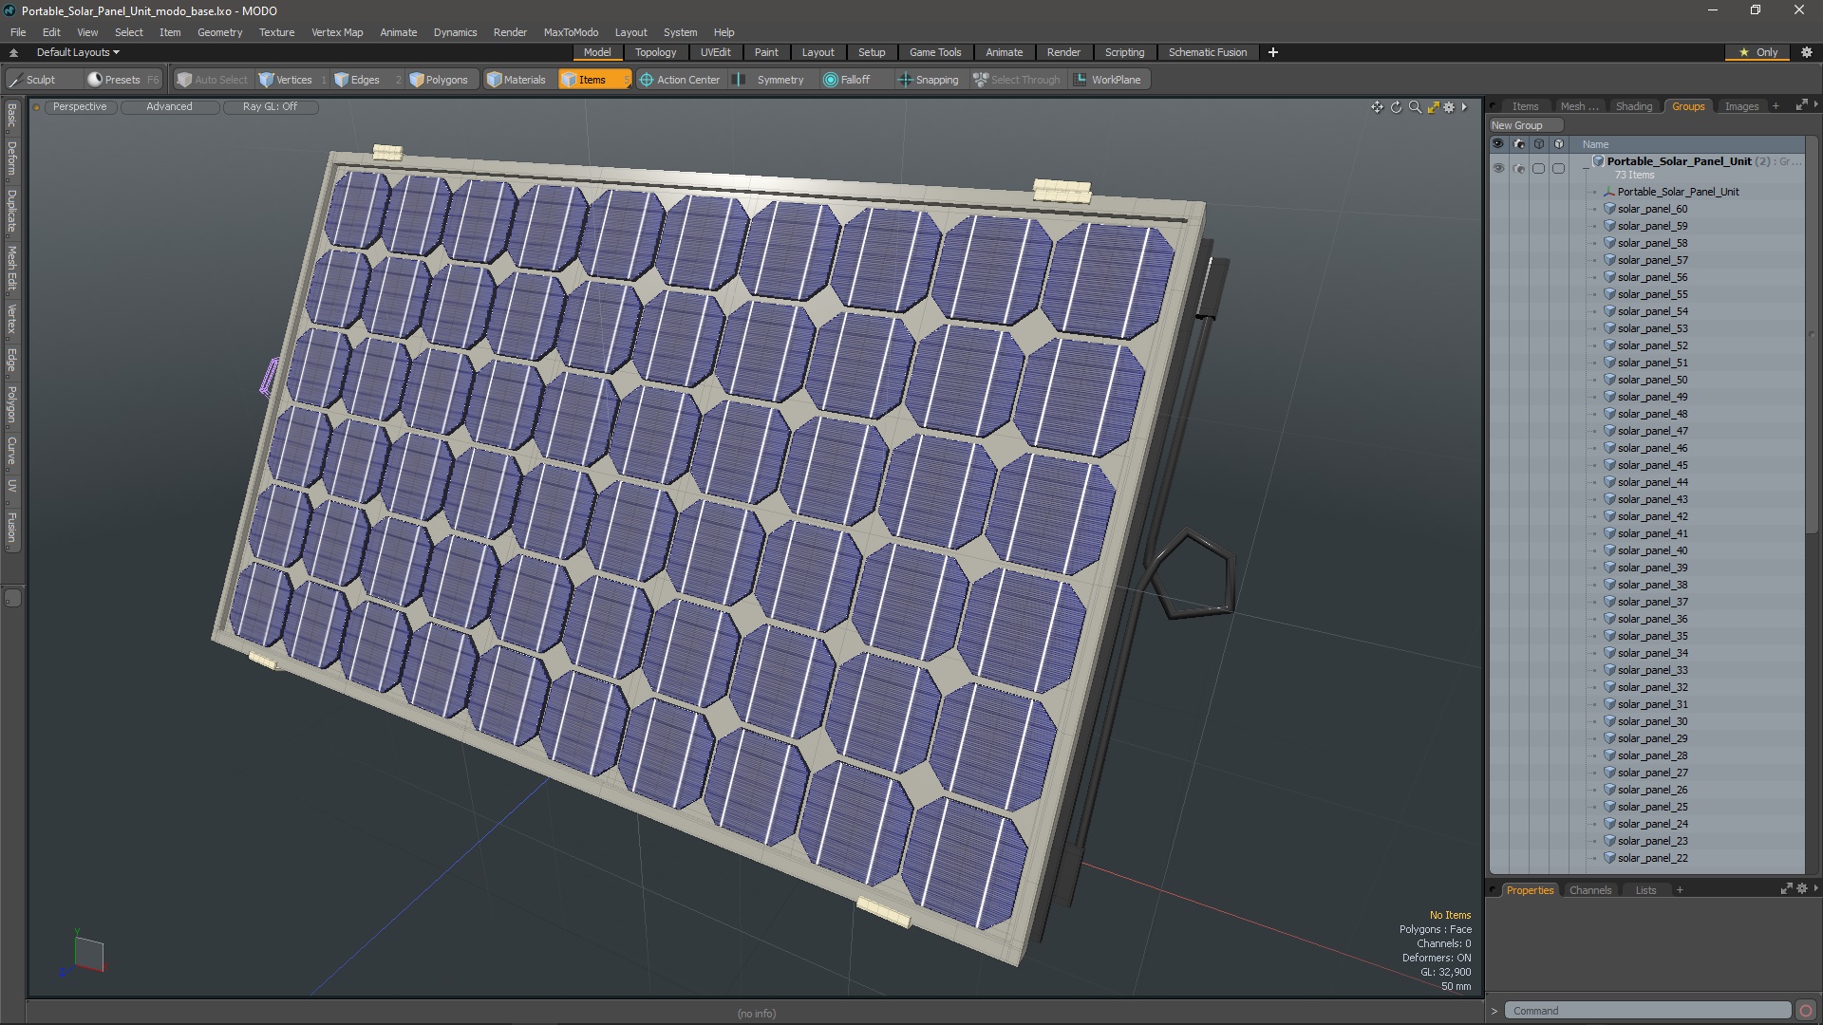
Task: Open the Texture menu
Action: click(x=276, y=32)
